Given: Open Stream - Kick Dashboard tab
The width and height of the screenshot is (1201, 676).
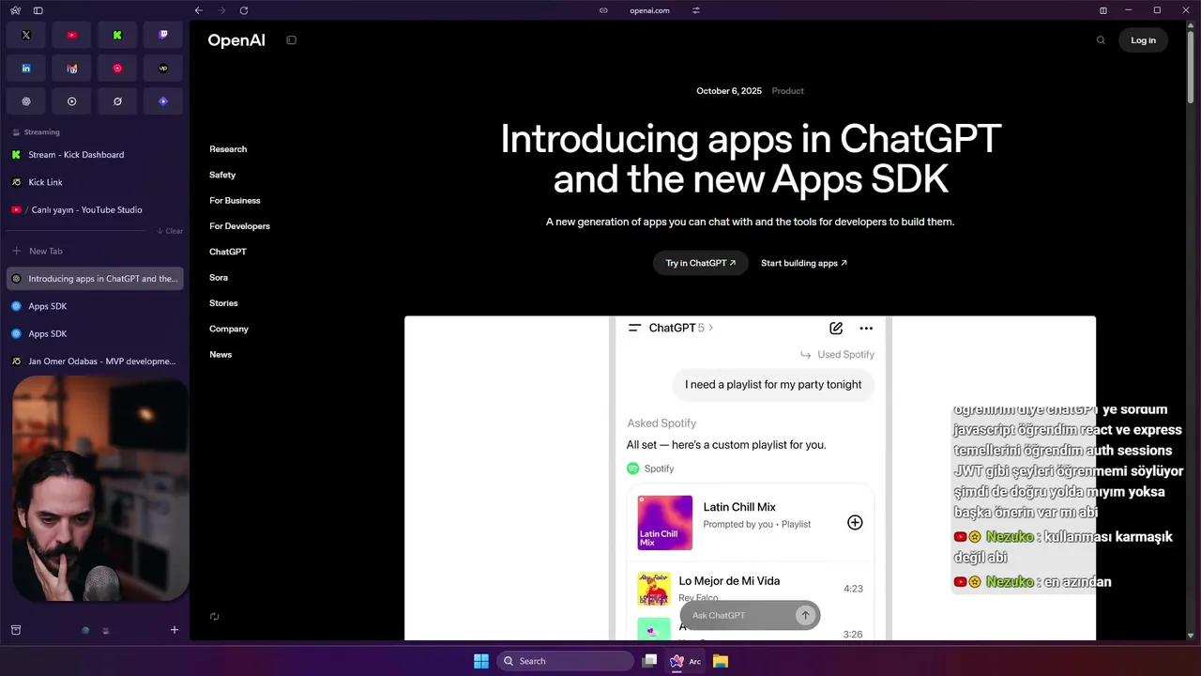Looking at the screenshot, I should (96, 155).
